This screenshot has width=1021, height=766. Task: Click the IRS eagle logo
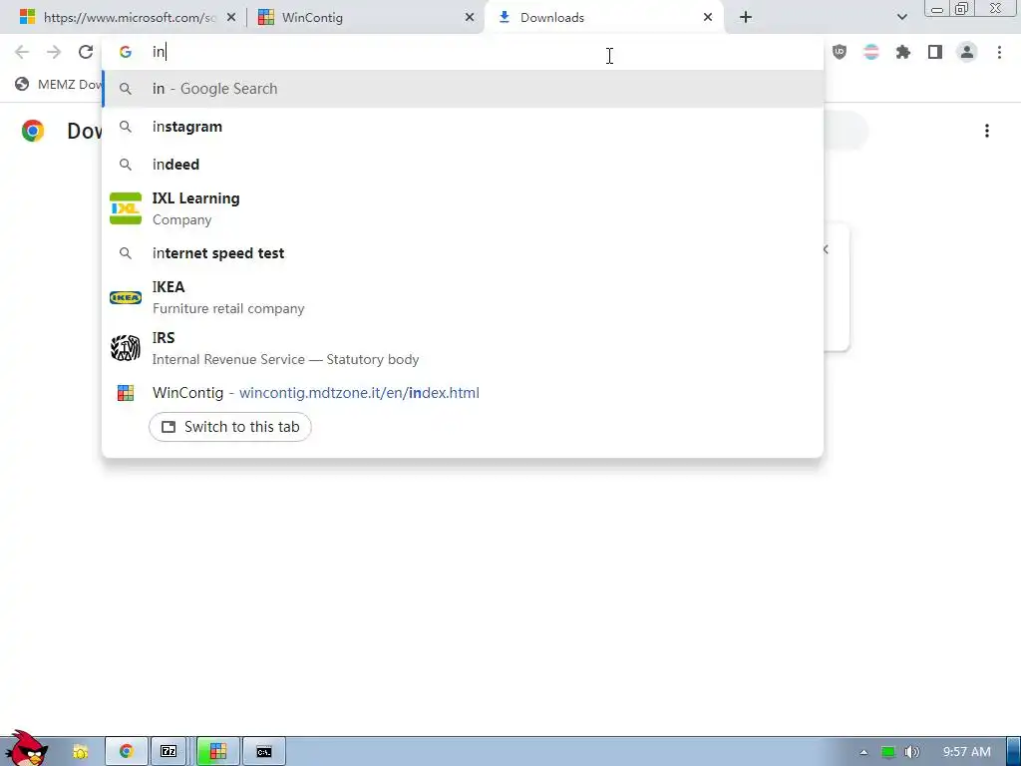(x=126, y=348)
